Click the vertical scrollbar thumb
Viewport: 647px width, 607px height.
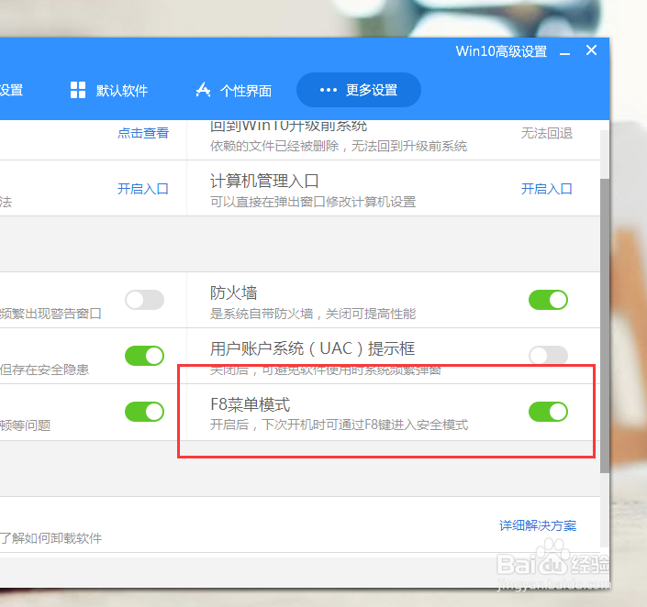(x=605, y=326)
